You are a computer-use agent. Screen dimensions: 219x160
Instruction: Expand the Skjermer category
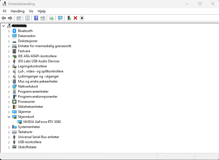(9, 112)
